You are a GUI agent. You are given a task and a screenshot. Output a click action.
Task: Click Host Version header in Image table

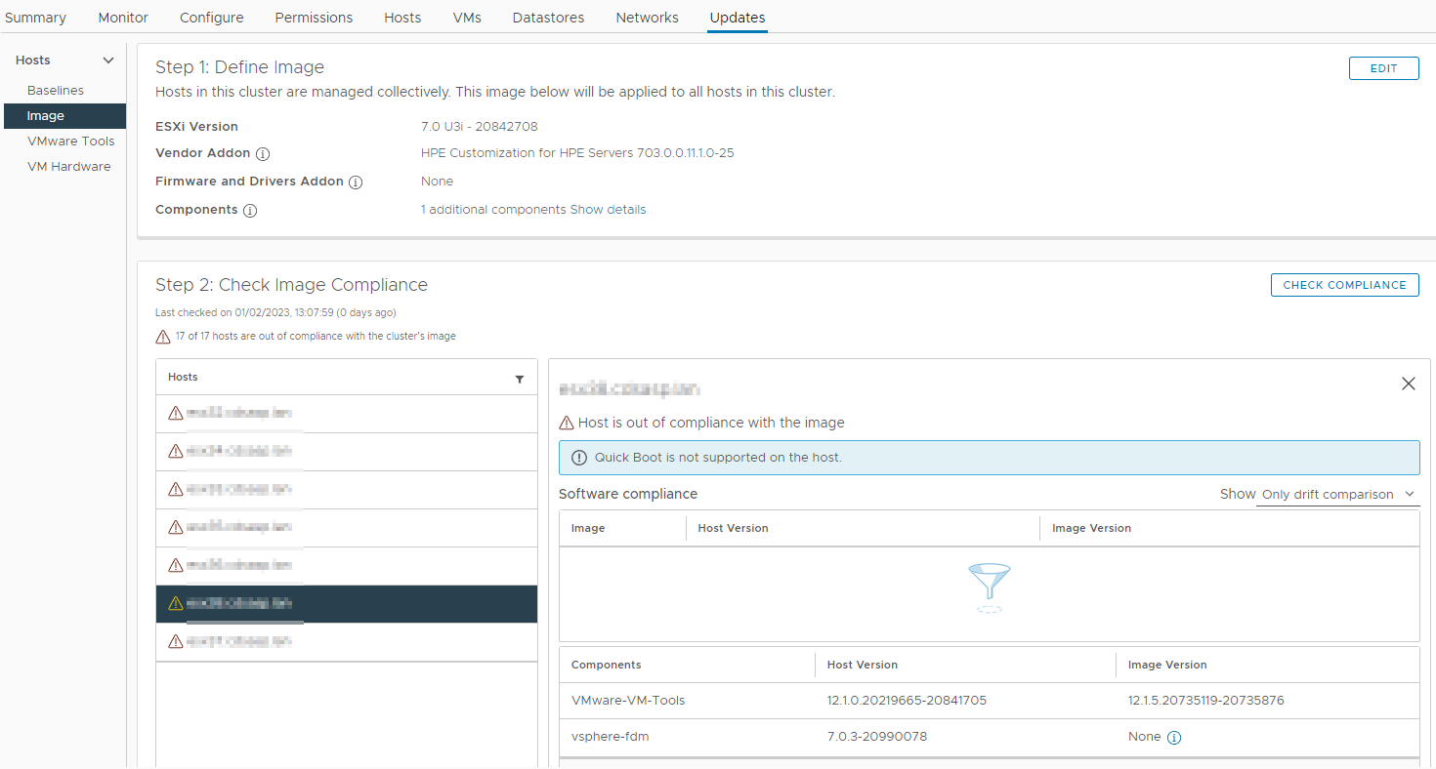[733, 529]
